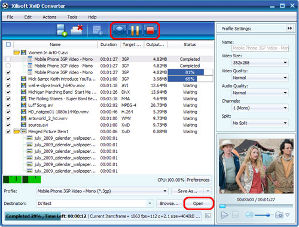This screenshot has width=299, height=227.
Task: Click the Mick & Keith video file icon
Action: tap(23, 79)
